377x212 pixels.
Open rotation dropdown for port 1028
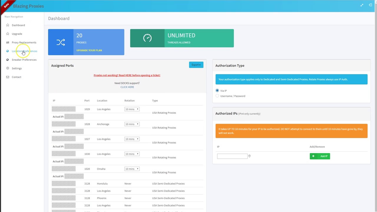click(x=132, y=124)
